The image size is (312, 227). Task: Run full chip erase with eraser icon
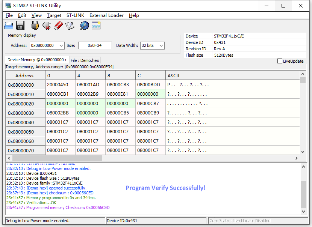(x=58, y=26)
